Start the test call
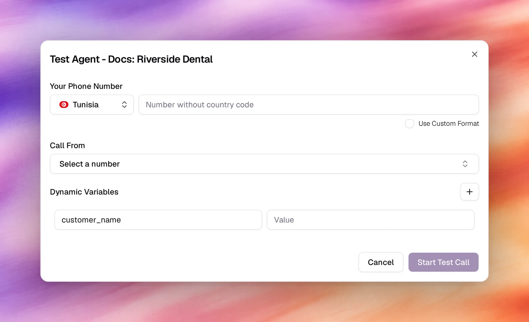 click(443, 262)
